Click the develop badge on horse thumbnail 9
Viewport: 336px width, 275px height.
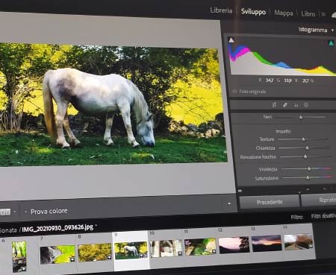pyautogui.click(x=145, y=256)
